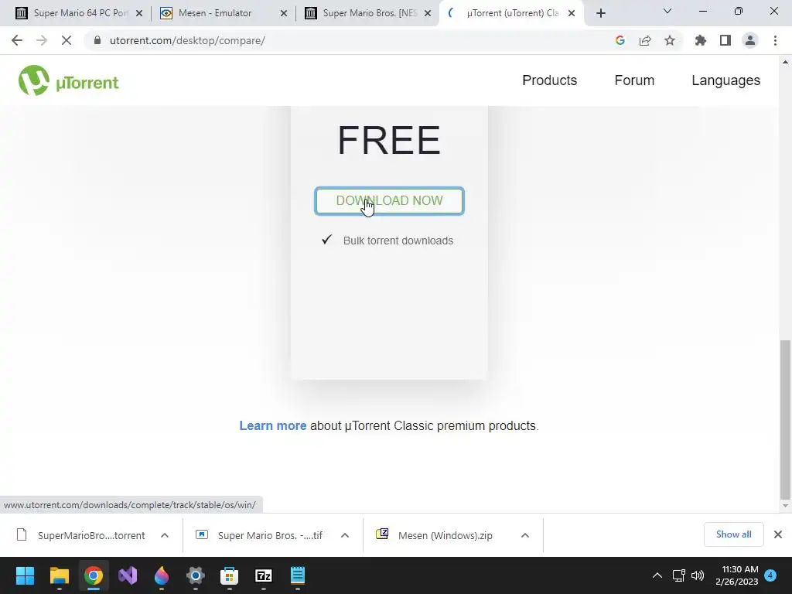Click the lock icon beside the URL
Viewport: 792px width, 594px height.
(97, 40)
